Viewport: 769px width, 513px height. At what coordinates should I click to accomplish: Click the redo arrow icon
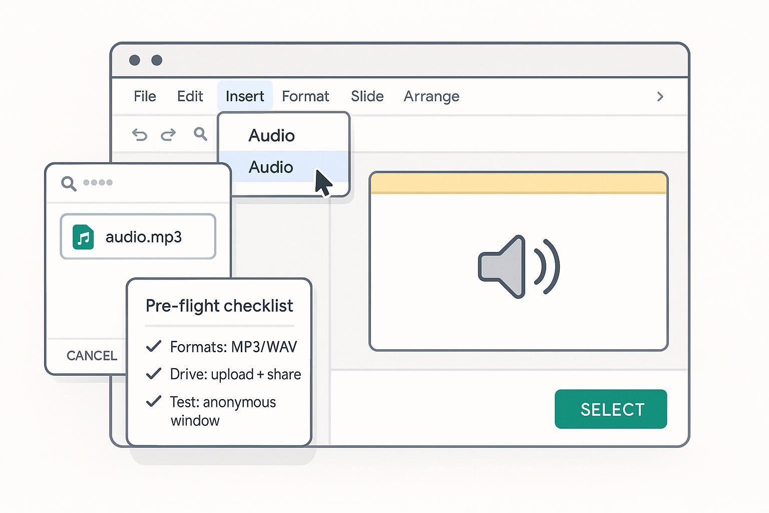tap(168, 135)
